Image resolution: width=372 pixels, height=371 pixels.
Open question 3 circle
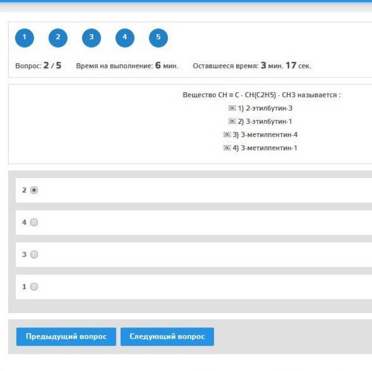click(92, 38)
